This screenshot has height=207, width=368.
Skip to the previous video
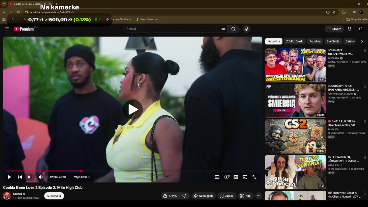click(20, 177)
